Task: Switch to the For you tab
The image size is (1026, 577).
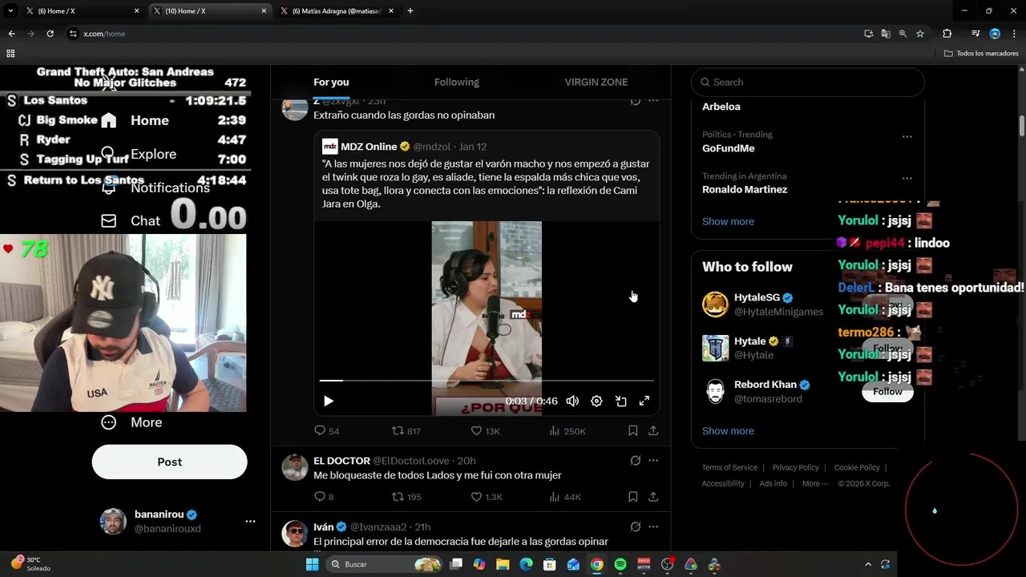Action: pos(331,82)
